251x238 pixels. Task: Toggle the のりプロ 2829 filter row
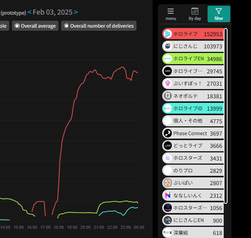pos(193,170)
